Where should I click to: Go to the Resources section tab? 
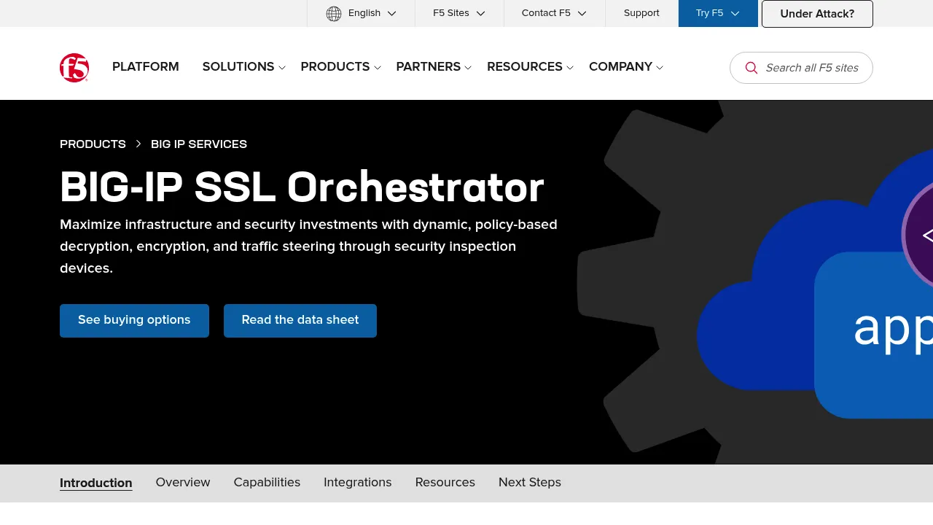coord(445,483)
